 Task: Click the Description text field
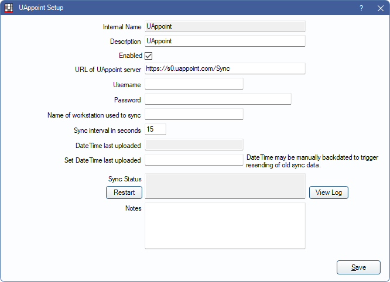pyautogui.click(x=225, y=41)
